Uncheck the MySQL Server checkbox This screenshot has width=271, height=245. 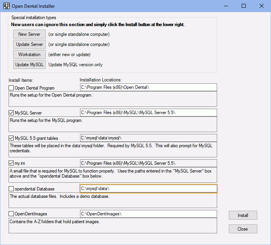coord(11,113)
